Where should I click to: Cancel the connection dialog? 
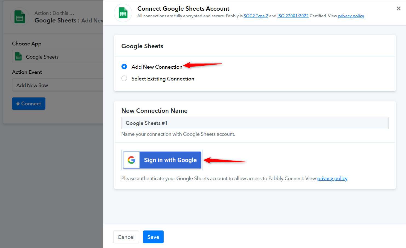pos(126,237)
